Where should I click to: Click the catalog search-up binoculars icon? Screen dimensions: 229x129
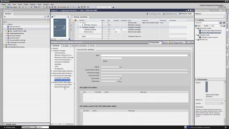(224, 23)
